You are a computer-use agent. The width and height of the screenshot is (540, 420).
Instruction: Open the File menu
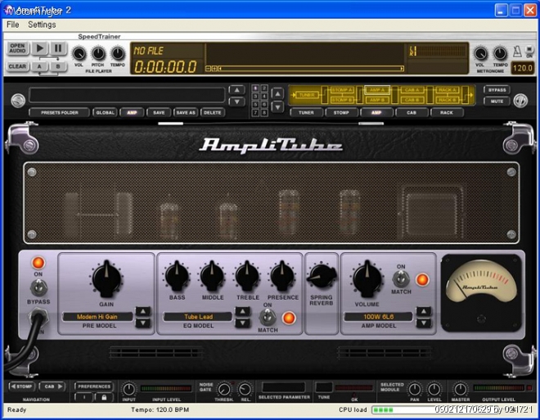12,25
